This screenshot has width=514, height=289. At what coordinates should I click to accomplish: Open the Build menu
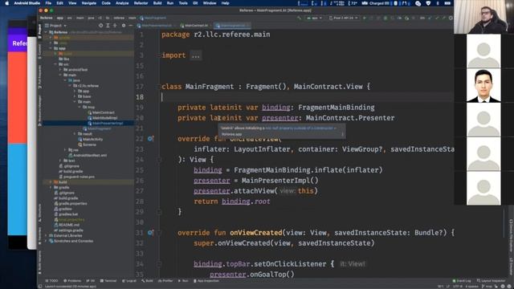tap(157, 3)
